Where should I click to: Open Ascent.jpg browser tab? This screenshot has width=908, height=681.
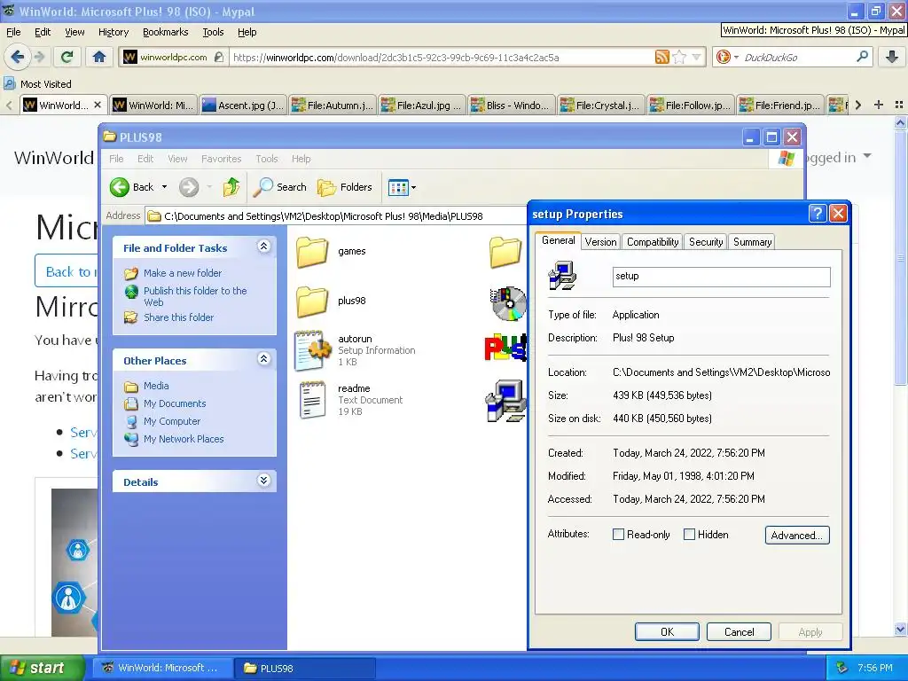coord(244,105)
